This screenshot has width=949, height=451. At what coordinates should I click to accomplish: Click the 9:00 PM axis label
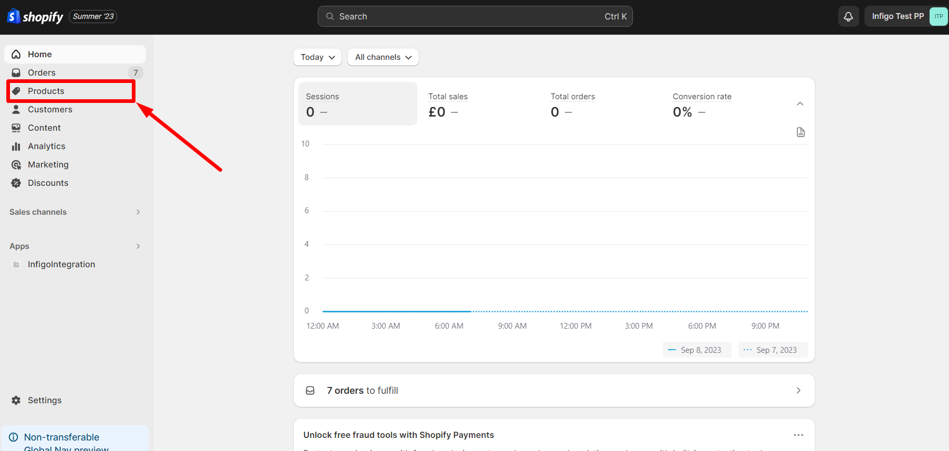click(765, 326)
